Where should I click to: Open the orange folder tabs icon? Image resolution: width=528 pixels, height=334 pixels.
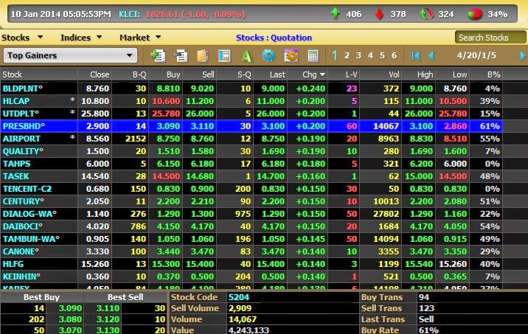(x=202, y=55)
